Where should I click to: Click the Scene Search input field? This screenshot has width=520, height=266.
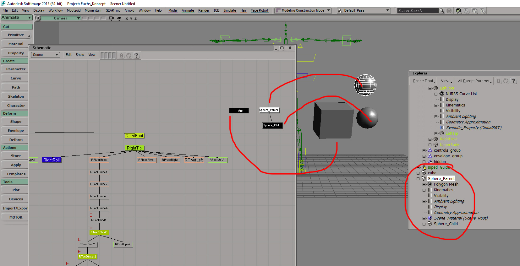coord(418,11)
